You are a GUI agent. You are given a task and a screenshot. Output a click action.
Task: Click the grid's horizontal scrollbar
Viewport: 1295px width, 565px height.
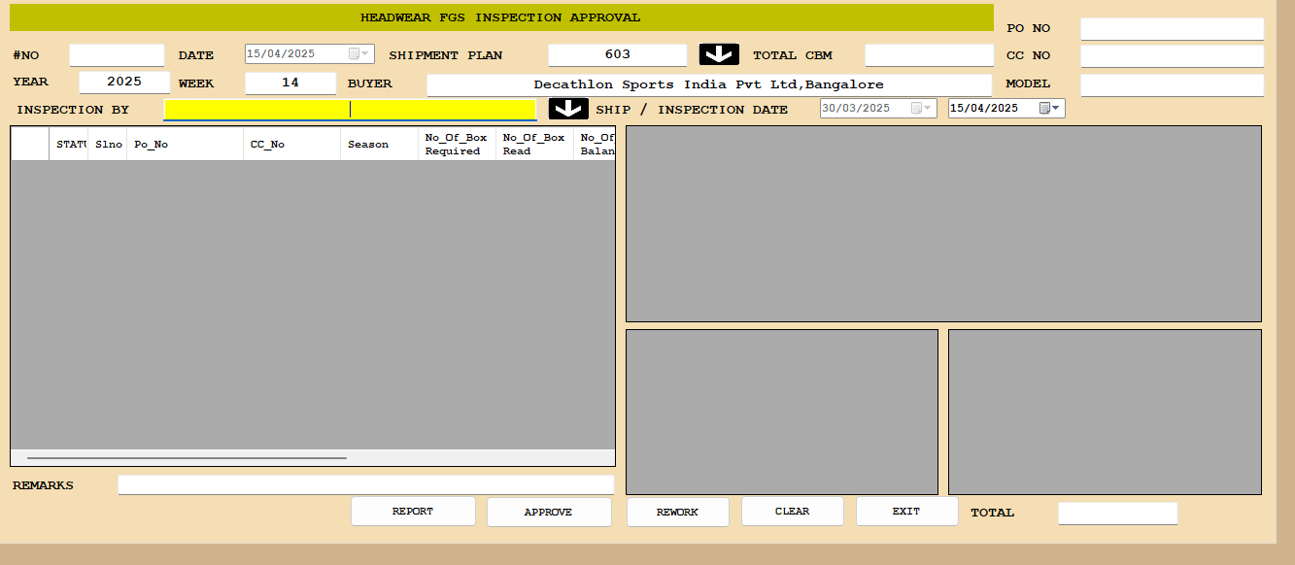187,457
